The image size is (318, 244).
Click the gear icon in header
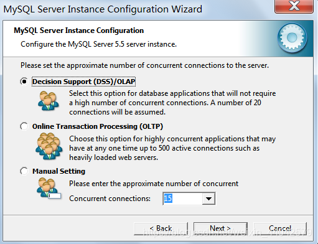pyautogui.click(x=292, y=38)
